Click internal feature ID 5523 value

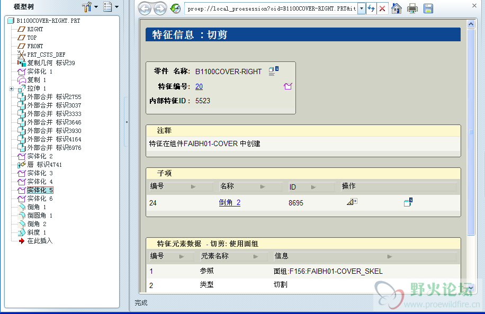coord(203,101)
